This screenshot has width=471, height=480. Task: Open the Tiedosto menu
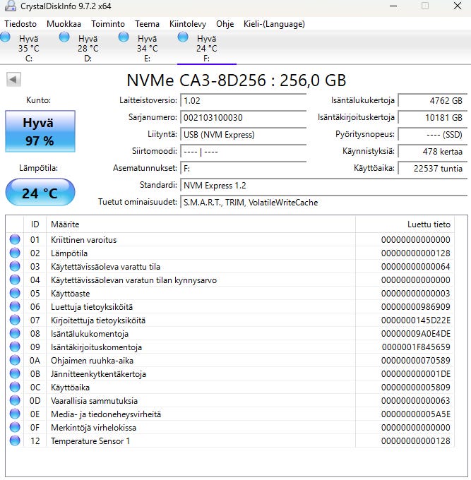(20, 24)
